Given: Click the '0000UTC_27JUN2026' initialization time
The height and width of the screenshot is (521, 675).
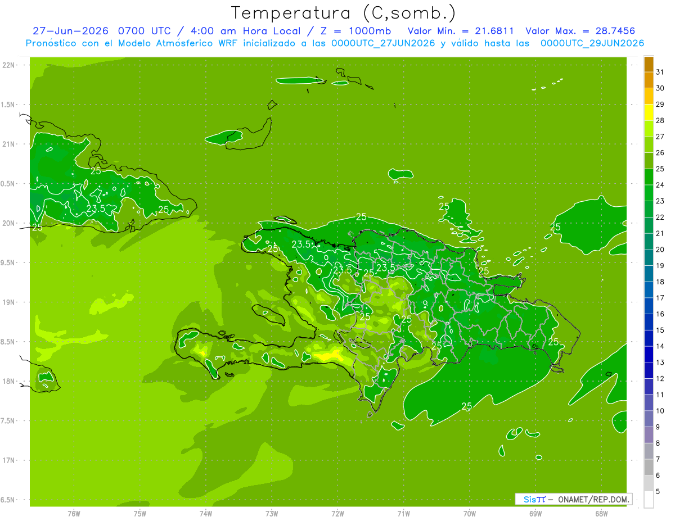Looking at the screenshot, I should click(383, 43).
